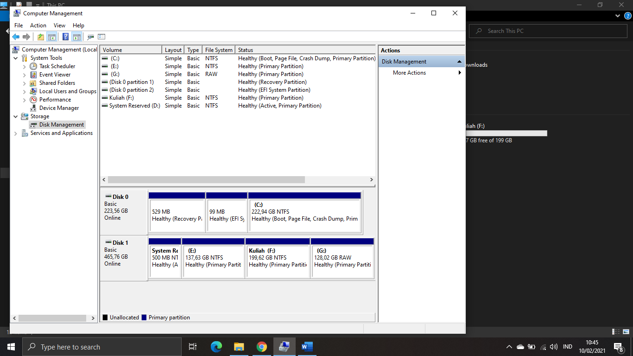
Task: Expand the Services and Applications node
Action: click(x=16, y=133)
